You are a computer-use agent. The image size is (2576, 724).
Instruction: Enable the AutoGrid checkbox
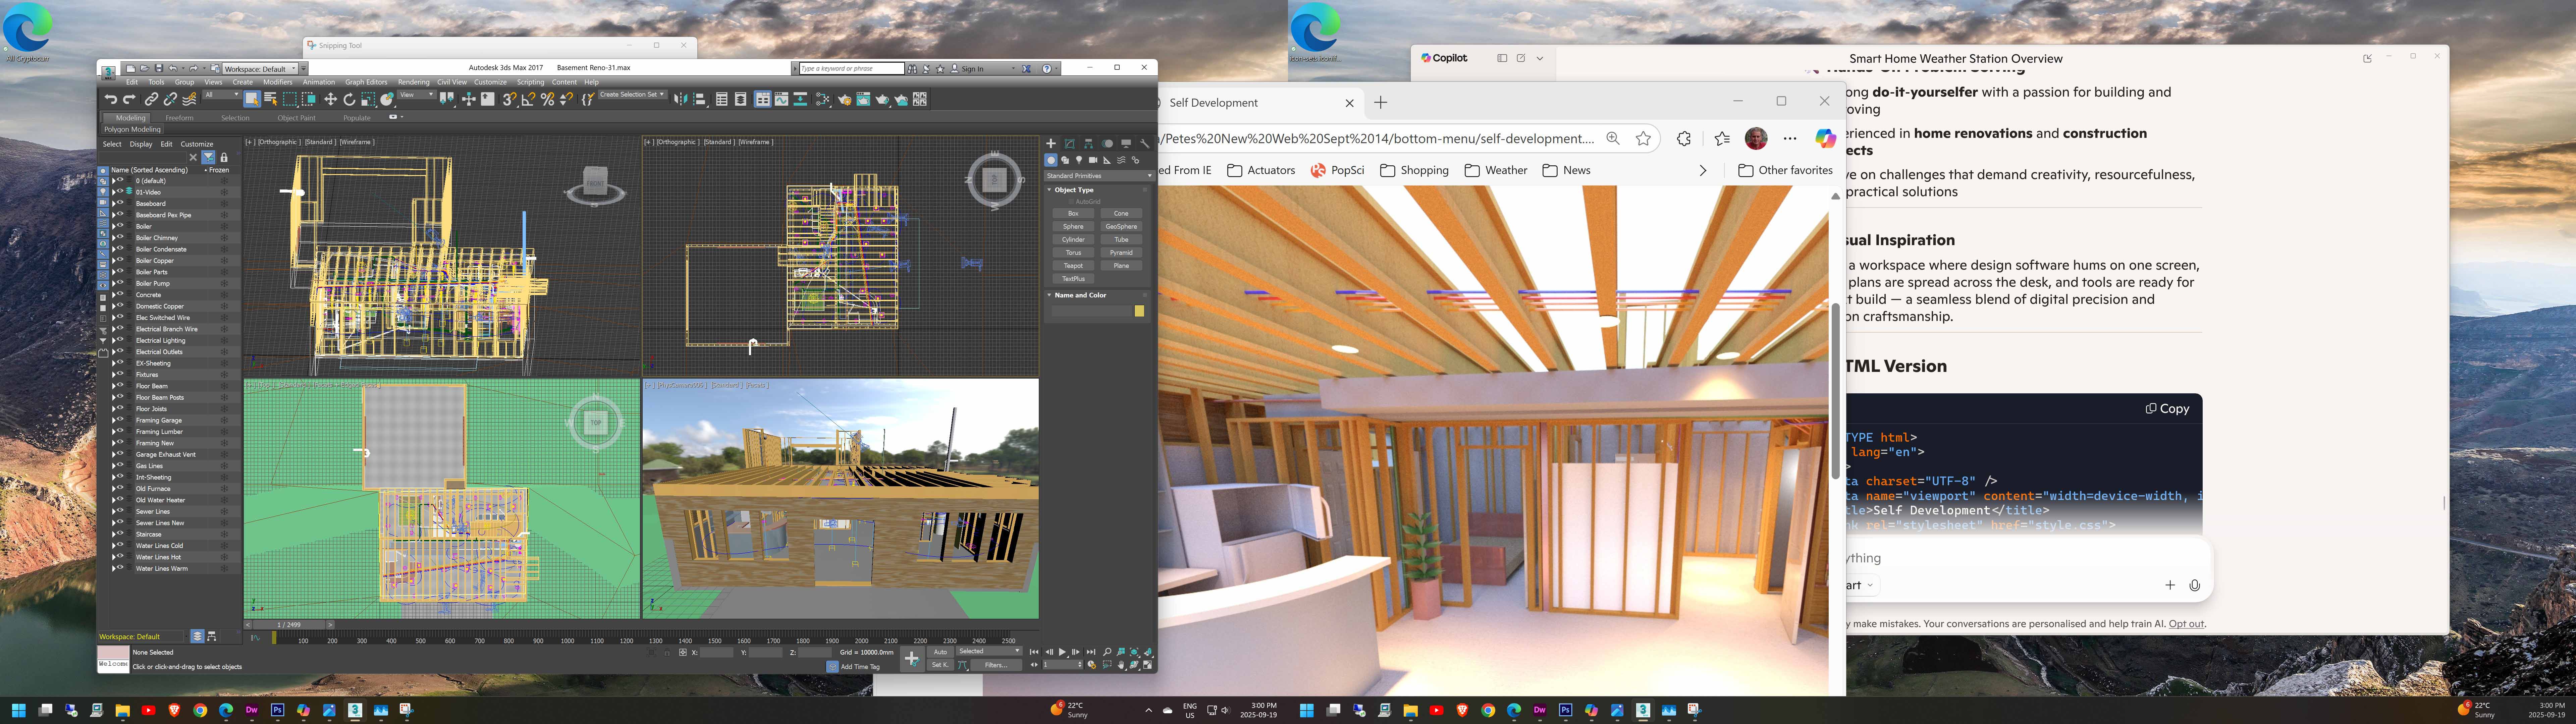[1071, 202]
